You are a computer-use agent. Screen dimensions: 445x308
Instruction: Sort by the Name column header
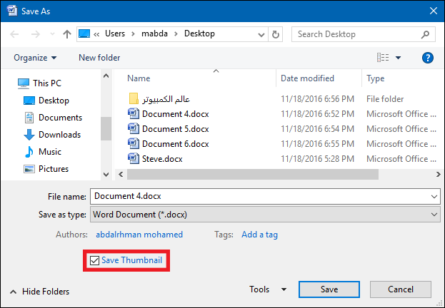(x=139, y=78)
